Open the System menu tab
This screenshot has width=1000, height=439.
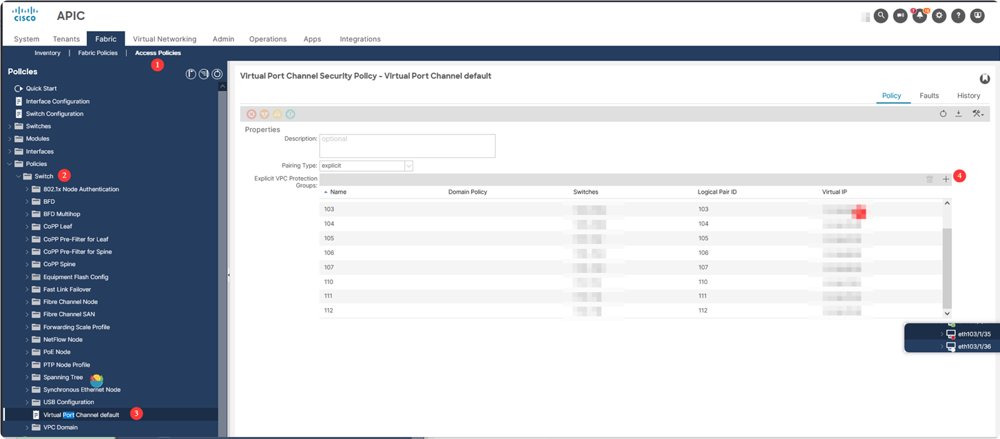click(27, 39)
